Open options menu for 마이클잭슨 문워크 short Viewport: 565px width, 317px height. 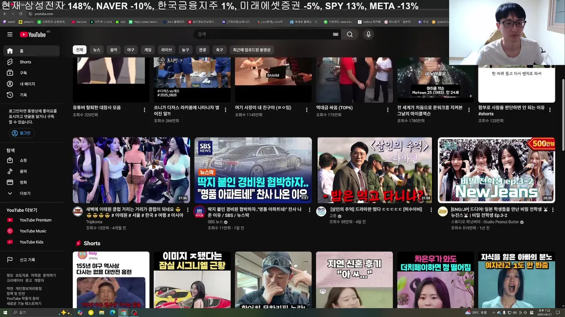pos(469,110)
